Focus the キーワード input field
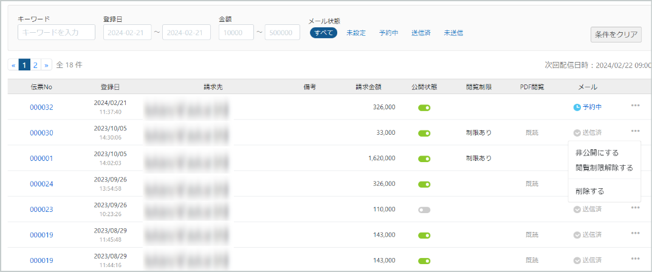 tap(57, 32)
